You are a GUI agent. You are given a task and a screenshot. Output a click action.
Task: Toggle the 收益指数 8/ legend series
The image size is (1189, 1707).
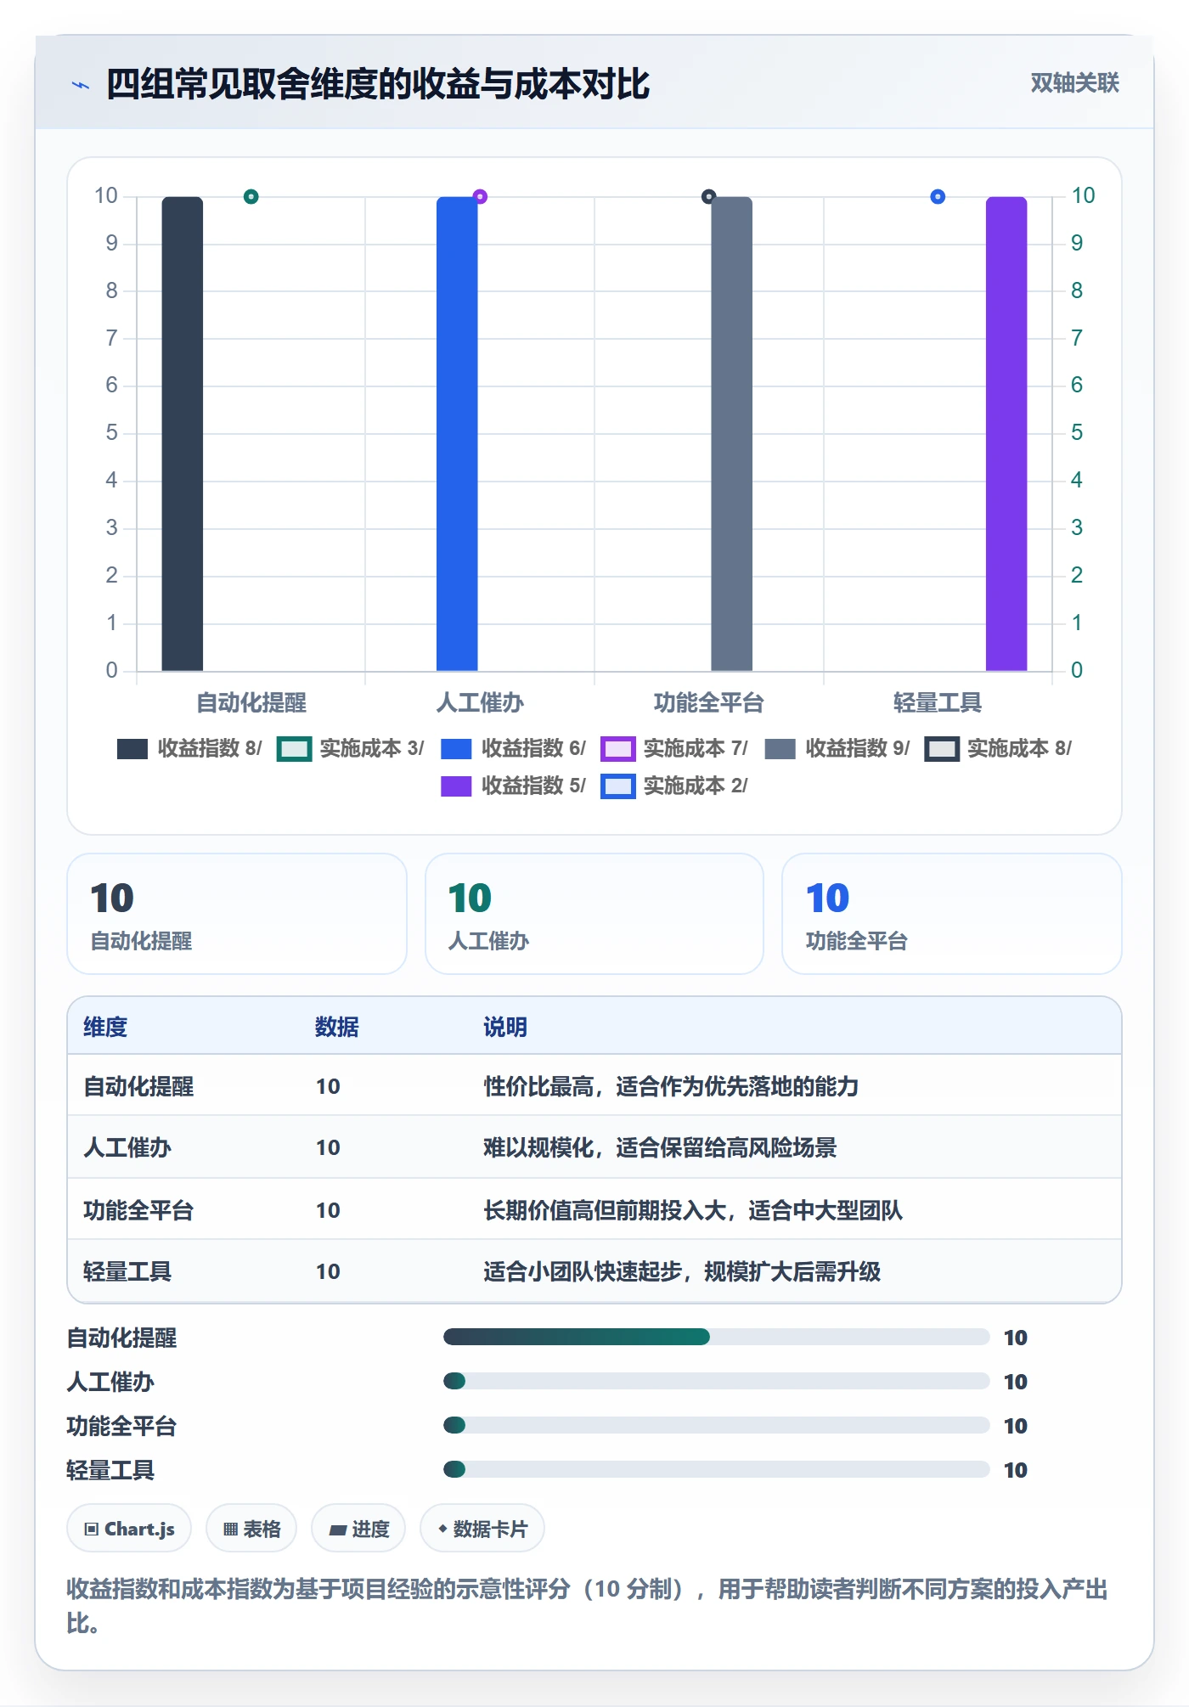pyautogui.click(x=189, y=748)
